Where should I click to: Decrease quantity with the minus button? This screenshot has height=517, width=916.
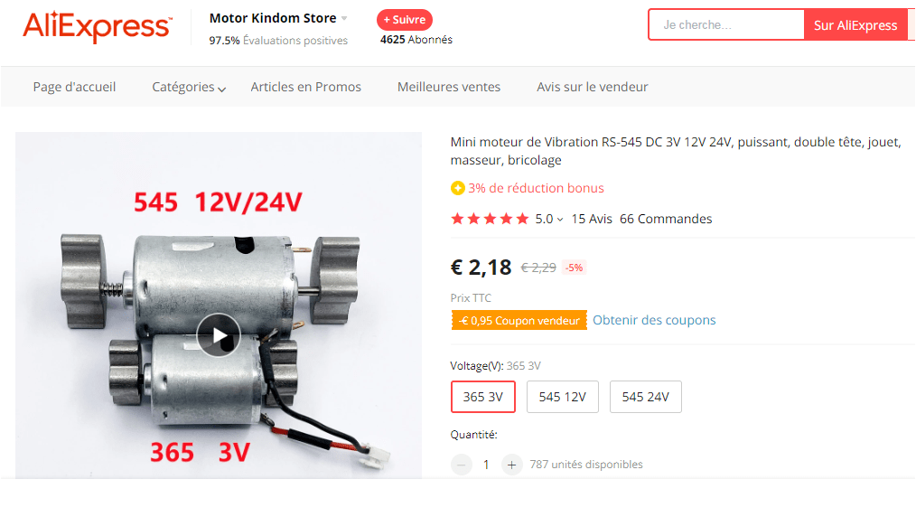point(461,465)
